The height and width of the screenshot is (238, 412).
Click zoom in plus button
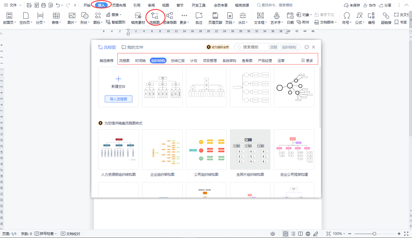(399, 234)
